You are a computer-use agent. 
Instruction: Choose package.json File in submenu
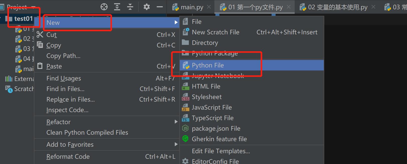coord(252,128)
